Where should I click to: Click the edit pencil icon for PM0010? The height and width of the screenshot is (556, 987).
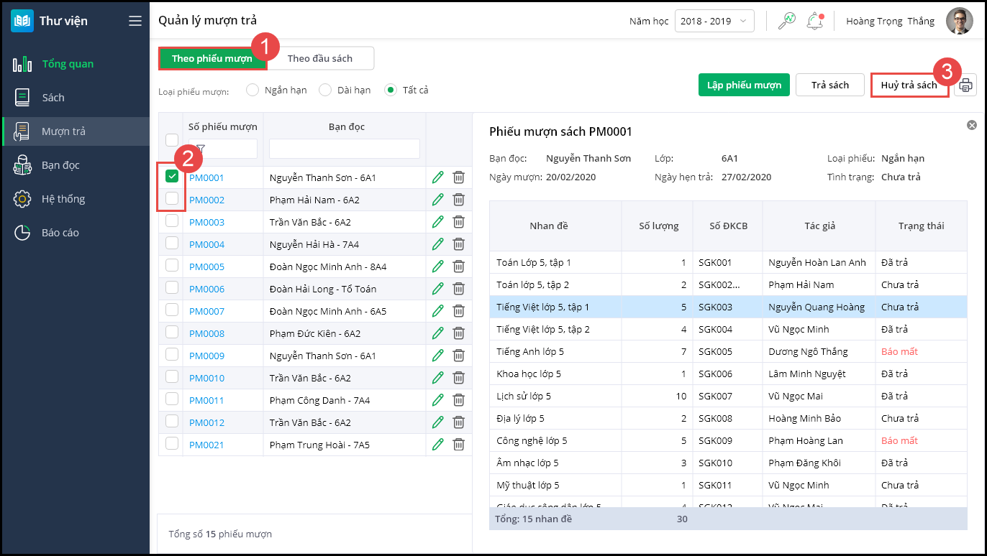[437, 378]
